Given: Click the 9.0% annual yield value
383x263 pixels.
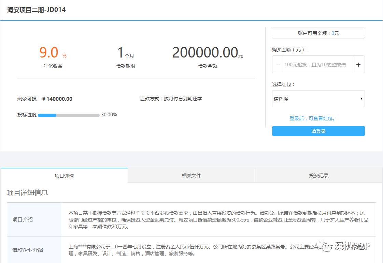Looking at the screenshot, I should pyautogui.click(x=53, y=52).
